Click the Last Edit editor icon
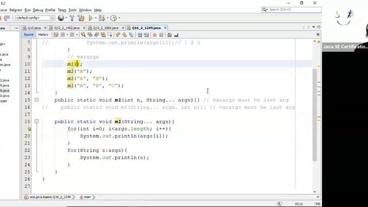This screenshot has height=207, width=368. click(56, 34)
